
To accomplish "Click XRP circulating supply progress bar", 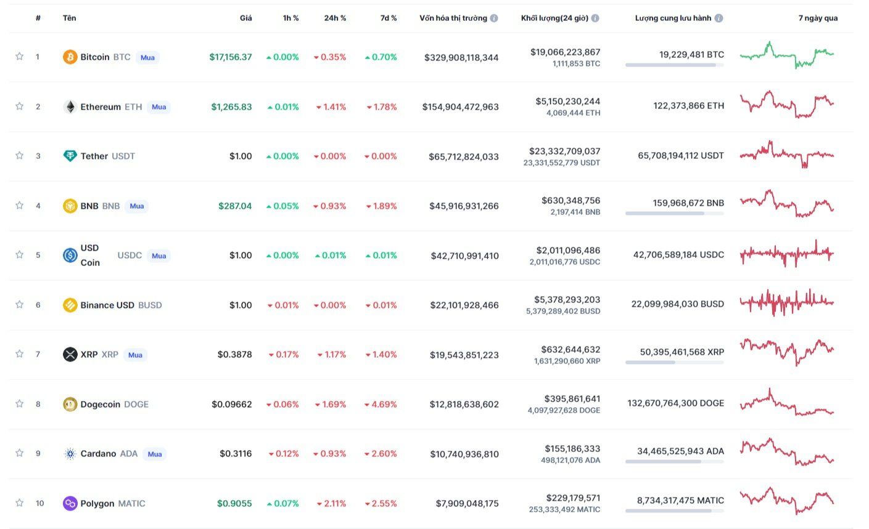I will (675, 363).
